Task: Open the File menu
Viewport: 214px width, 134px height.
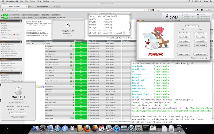Action: (x=22, y=1)
